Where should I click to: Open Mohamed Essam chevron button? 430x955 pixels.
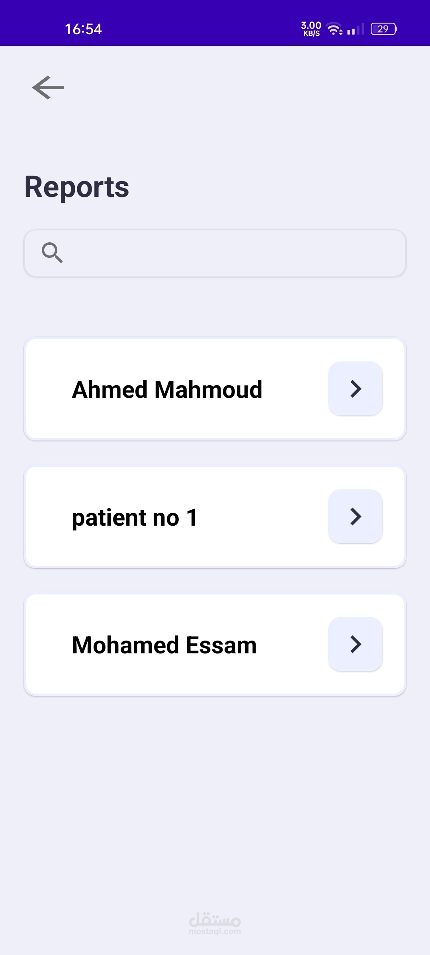(x=356, y=644)
